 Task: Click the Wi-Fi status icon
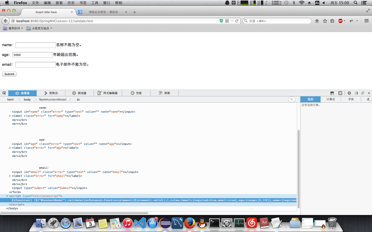click(x=301, y=3)
